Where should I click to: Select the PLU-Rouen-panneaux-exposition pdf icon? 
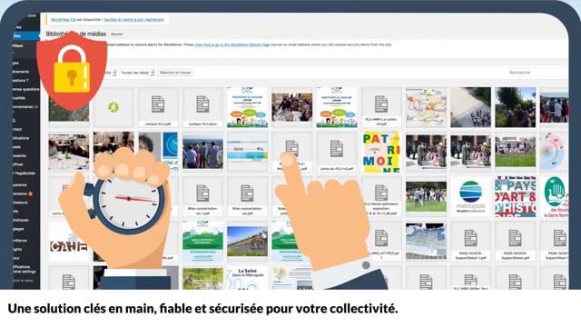(x=381, y=193)
